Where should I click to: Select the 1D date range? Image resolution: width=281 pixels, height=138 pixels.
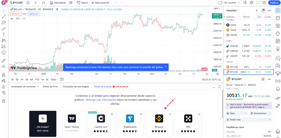pos(12,80)
